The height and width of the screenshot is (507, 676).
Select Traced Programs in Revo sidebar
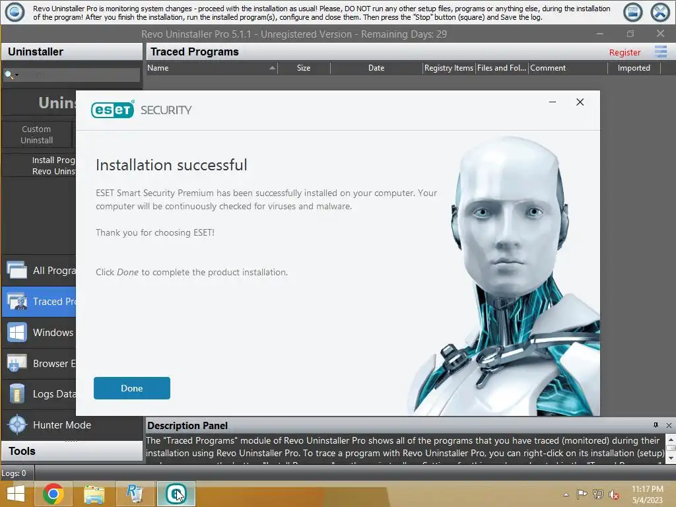pyautogui.click(x=40, y=301)
